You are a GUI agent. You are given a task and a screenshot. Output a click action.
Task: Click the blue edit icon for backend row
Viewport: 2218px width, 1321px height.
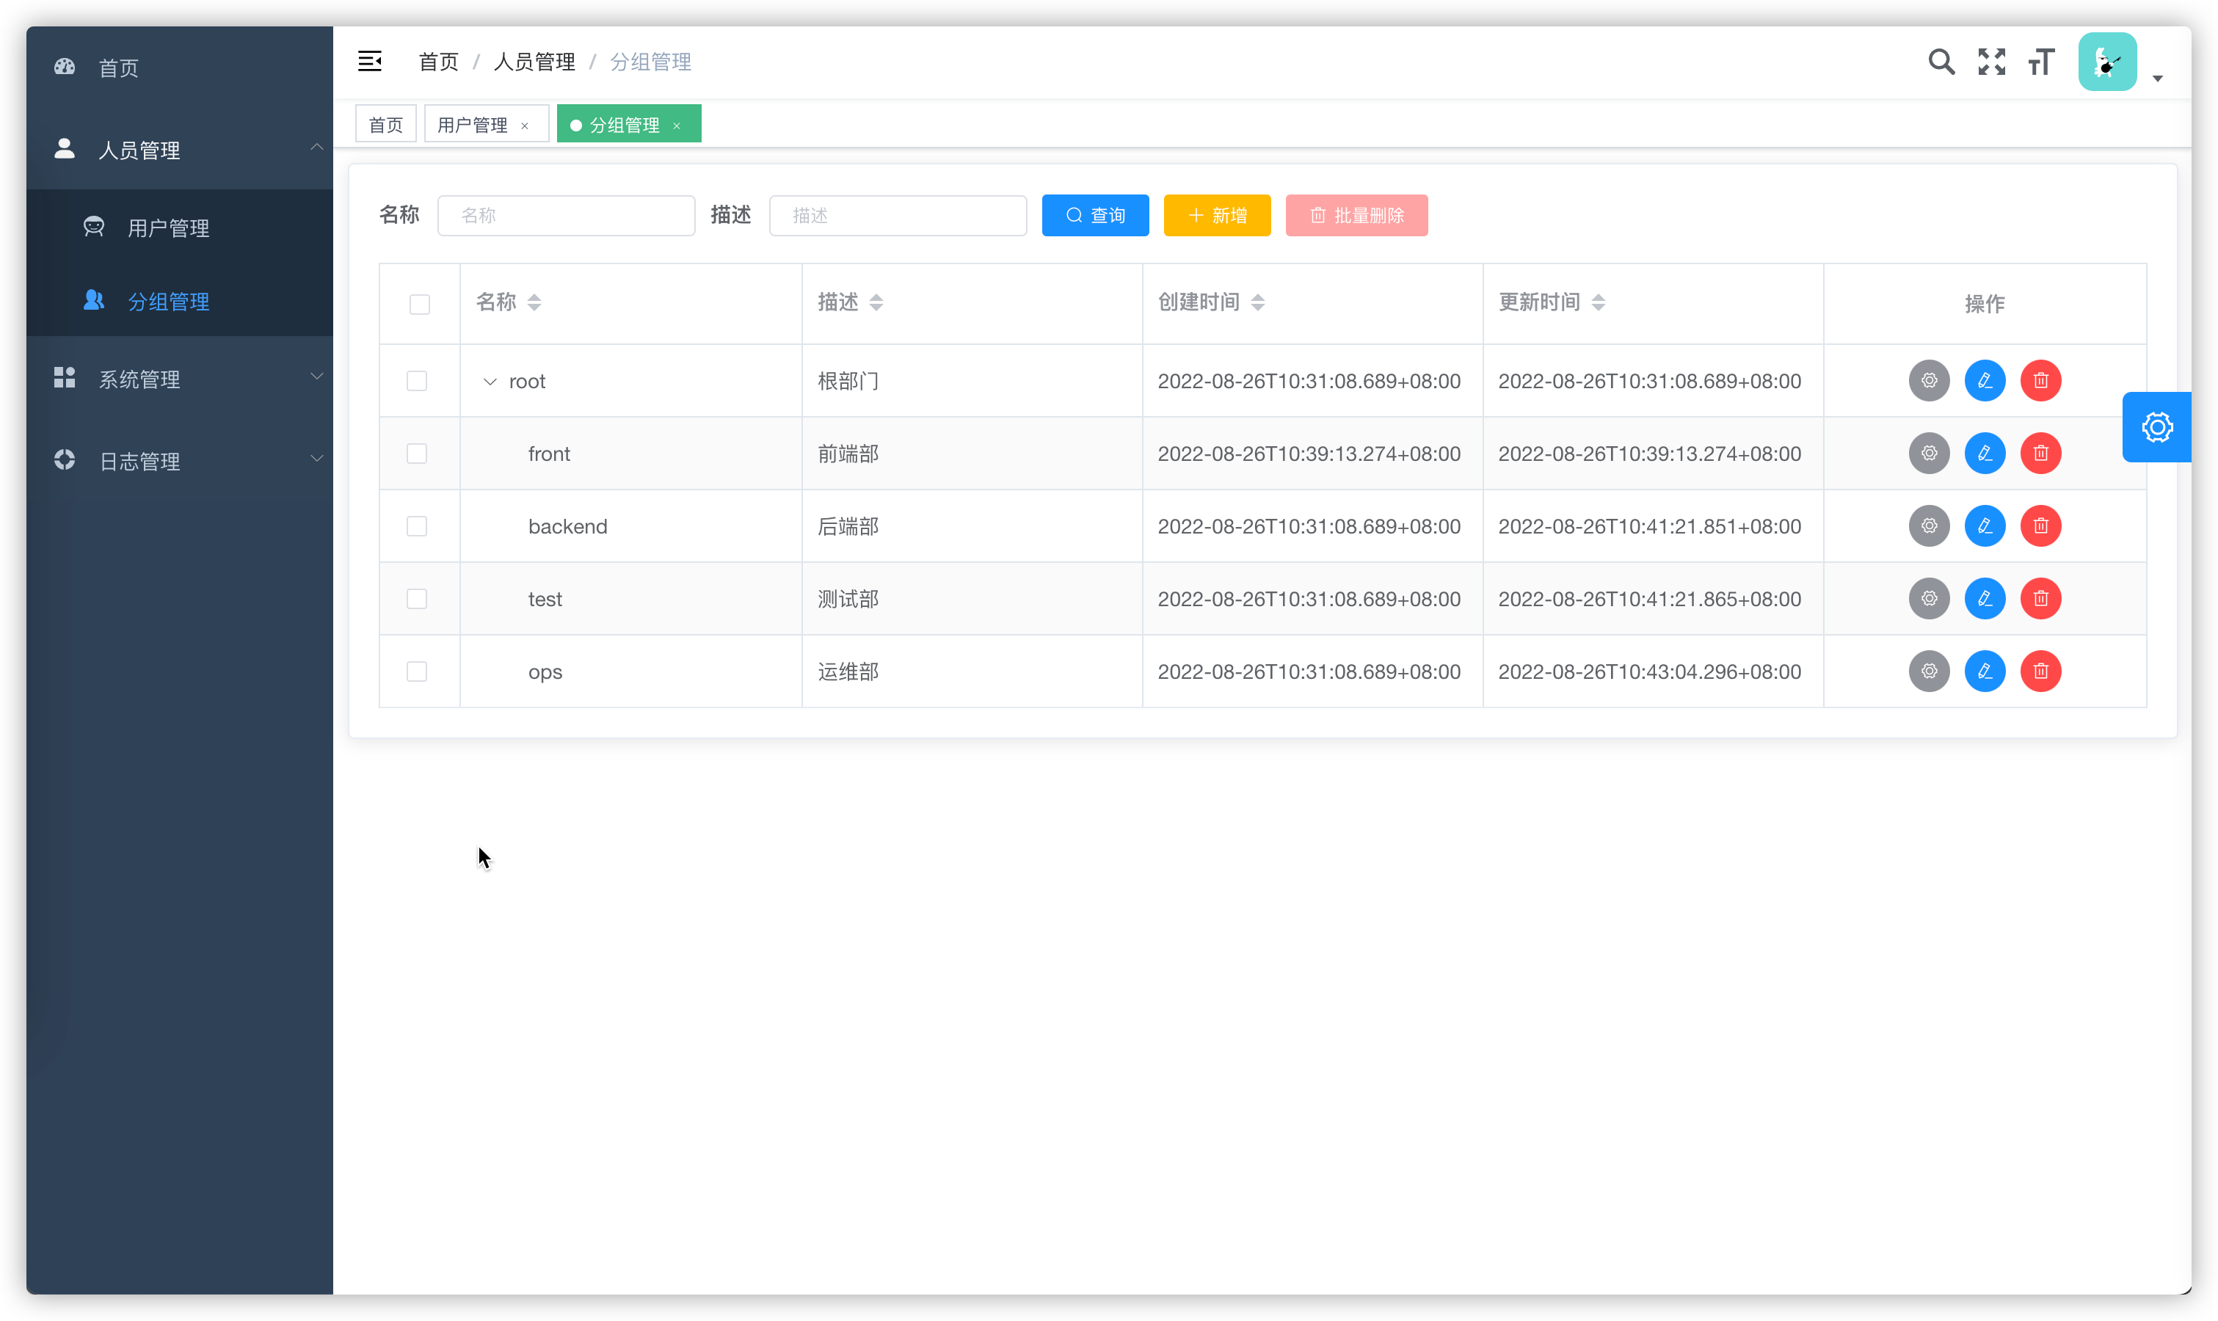point(1985,526)
